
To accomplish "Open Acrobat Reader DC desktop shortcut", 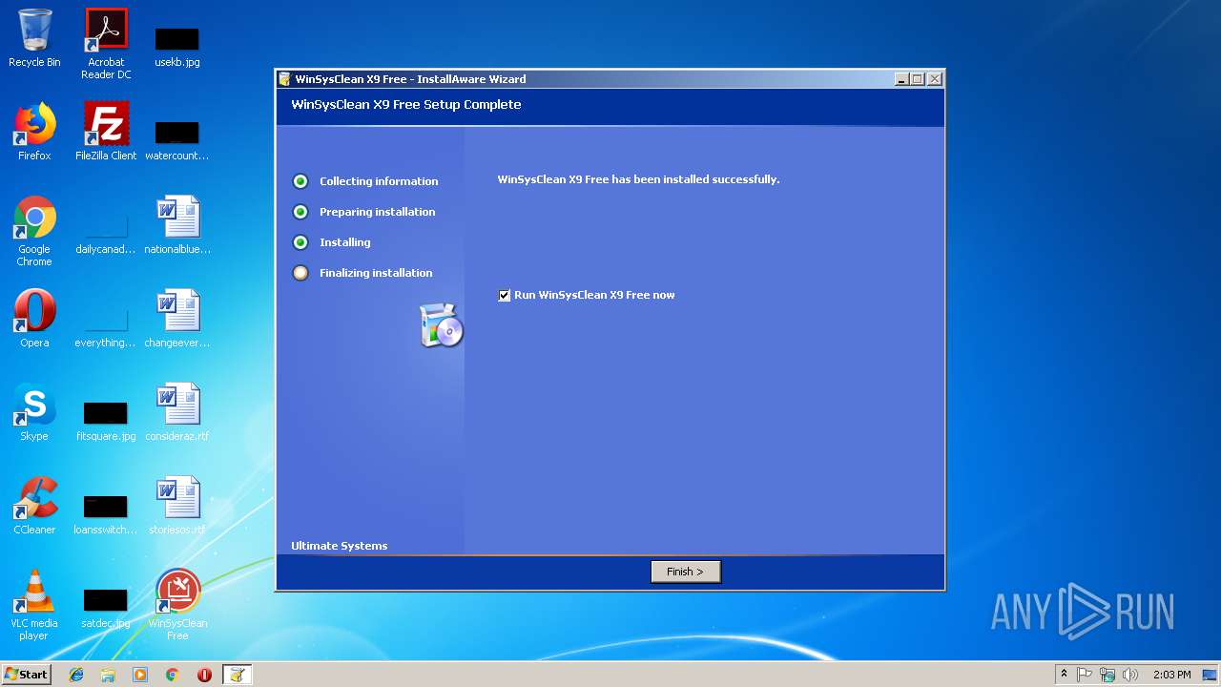I will [x=106, y=44].
